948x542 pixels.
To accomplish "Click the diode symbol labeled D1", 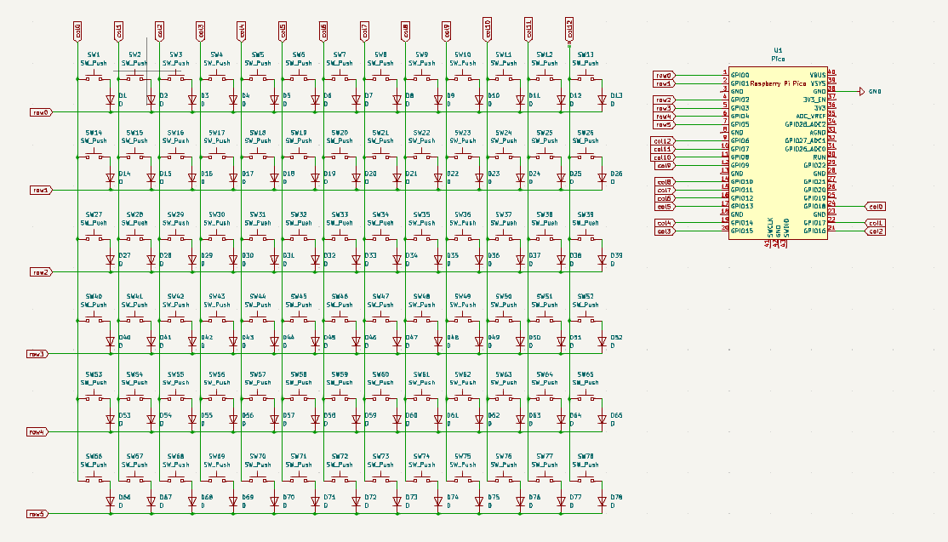I will (x=110, y=100).
